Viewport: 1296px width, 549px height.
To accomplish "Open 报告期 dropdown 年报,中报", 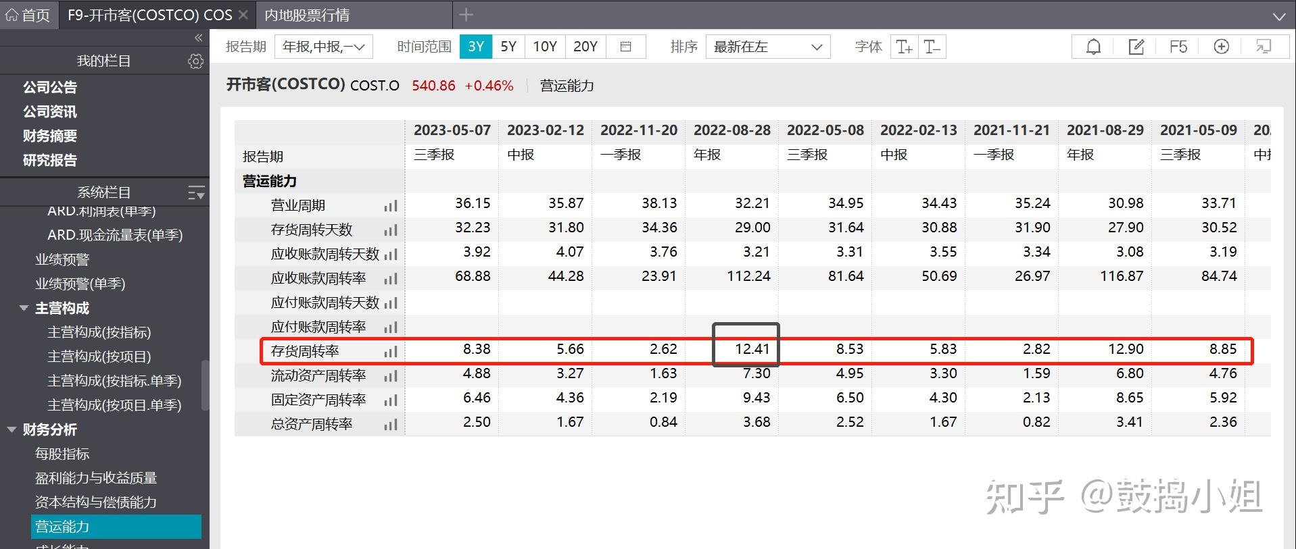I will [323, 47].
